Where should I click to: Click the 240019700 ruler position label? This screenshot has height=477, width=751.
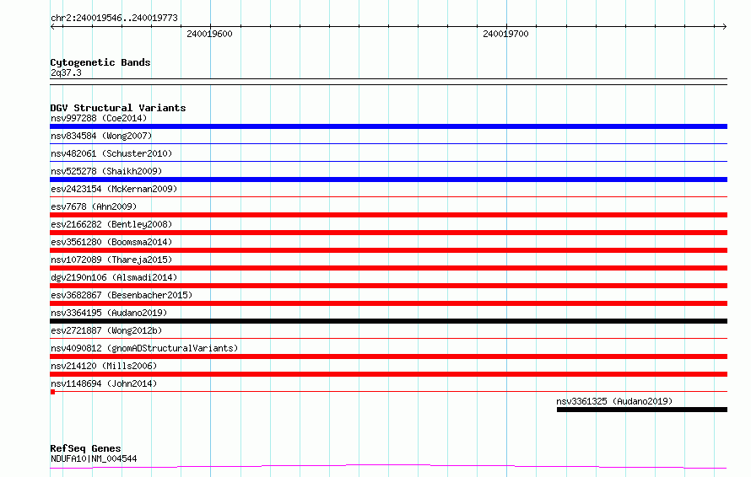505,34
